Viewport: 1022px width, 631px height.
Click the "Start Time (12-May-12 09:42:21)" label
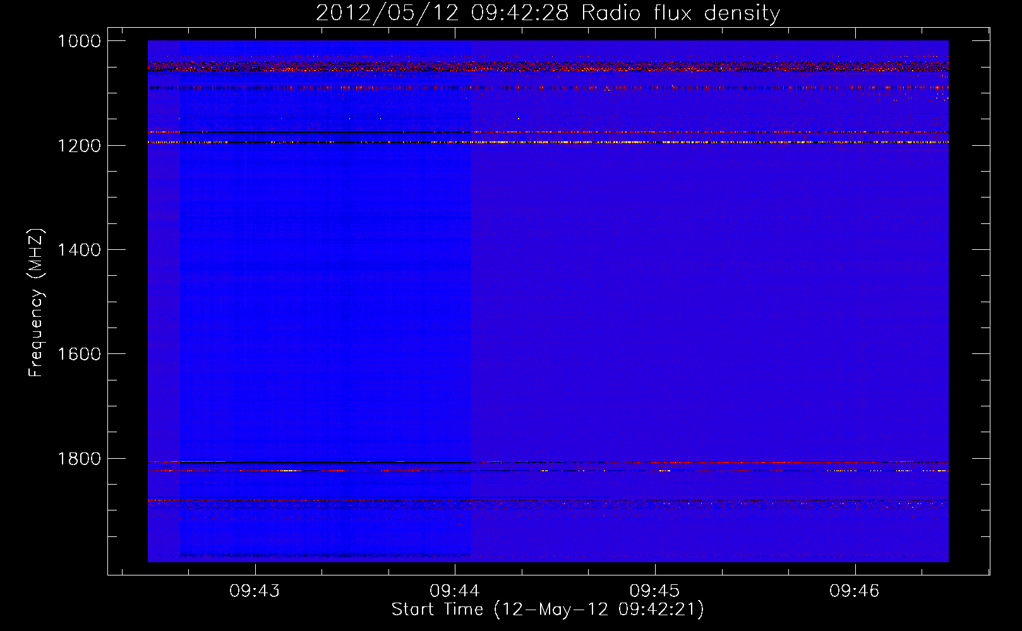(x=548, y=610)
